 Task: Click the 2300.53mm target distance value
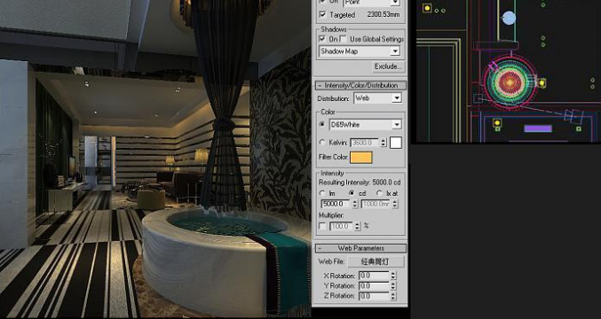(x=384, y=14)
